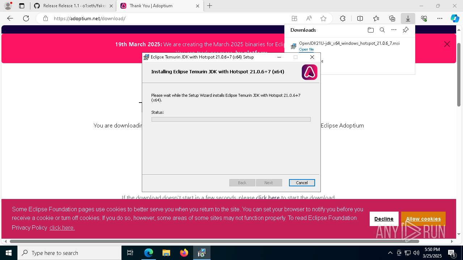
Task: Pin the Downloads panel
Action: [405, 30]
